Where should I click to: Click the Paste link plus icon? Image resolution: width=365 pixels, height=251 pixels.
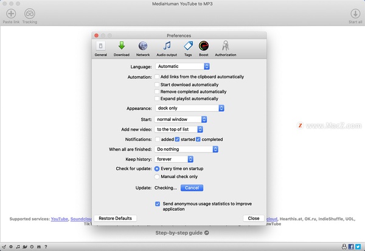(x=11, y=14)
